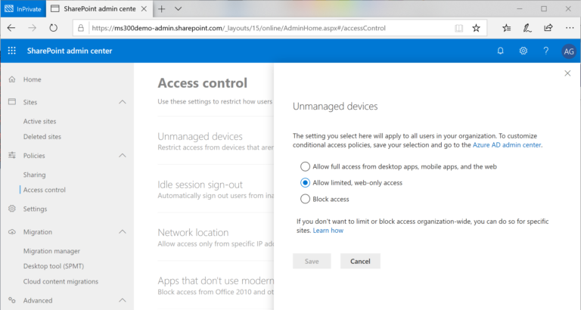Click the share page icon
581x310 pixels.
point(548,28)
